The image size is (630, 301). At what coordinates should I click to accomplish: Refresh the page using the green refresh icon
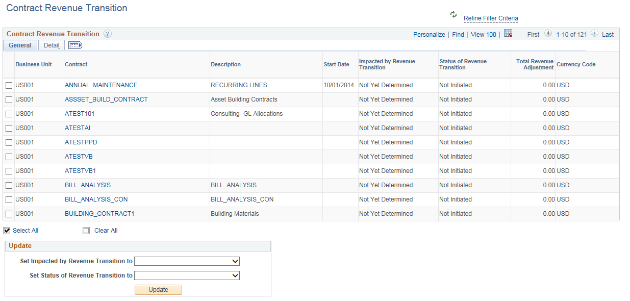(453, 15)
